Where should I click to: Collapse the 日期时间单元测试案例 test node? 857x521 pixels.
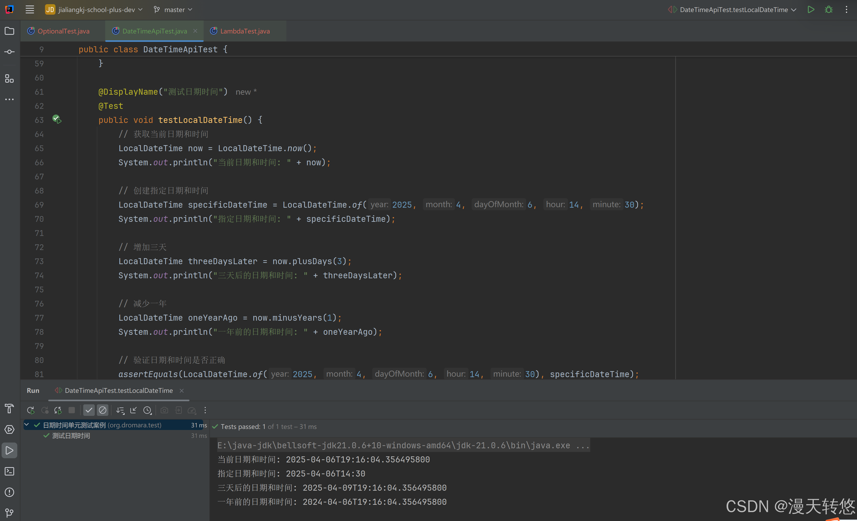click(x=26, y=425)
